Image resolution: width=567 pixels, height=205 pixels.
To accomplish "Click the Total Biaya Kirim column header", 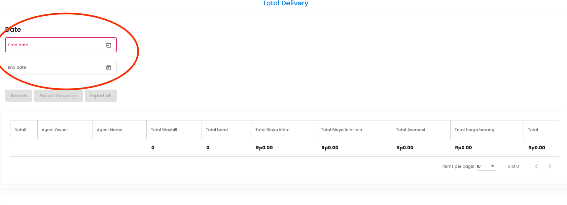I will [x=272, y=130].
